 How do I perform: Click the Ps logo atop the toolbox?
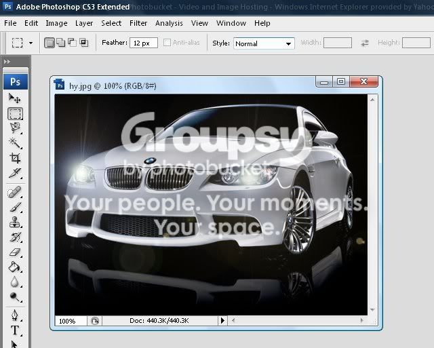(x=16, y=81)
